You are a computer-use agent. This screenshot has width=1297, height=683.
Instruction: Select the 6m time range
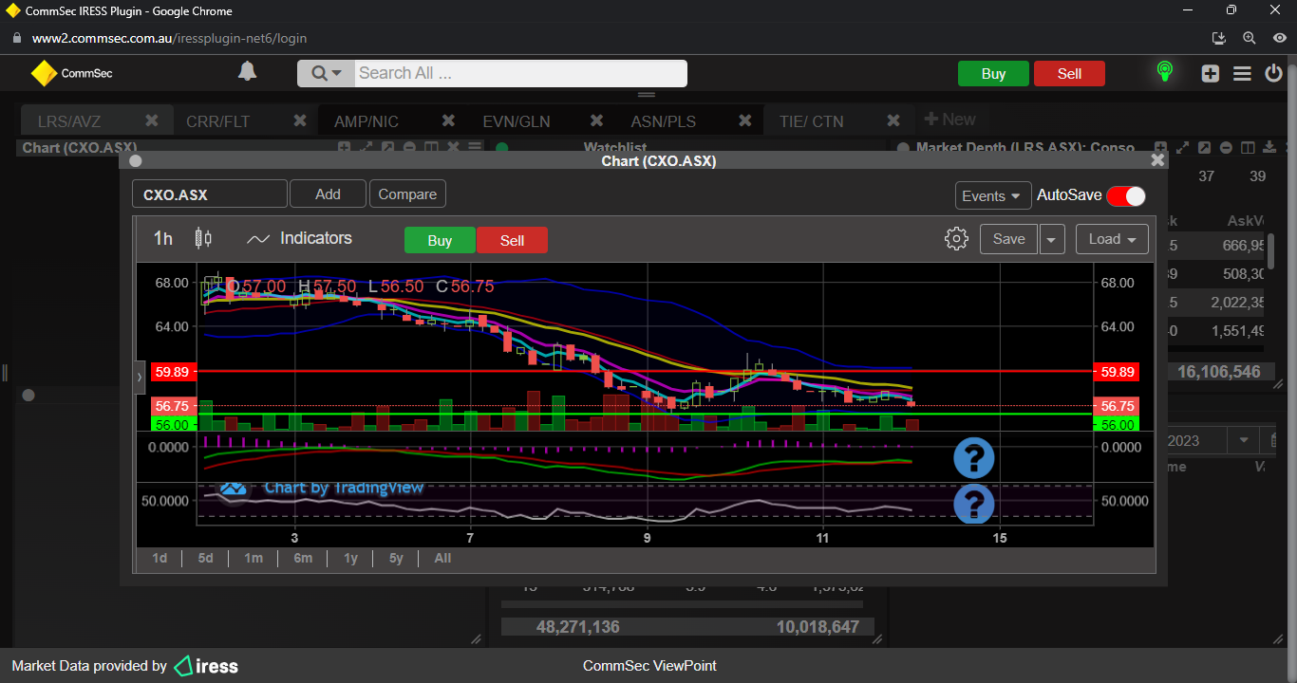coord(303,558)
